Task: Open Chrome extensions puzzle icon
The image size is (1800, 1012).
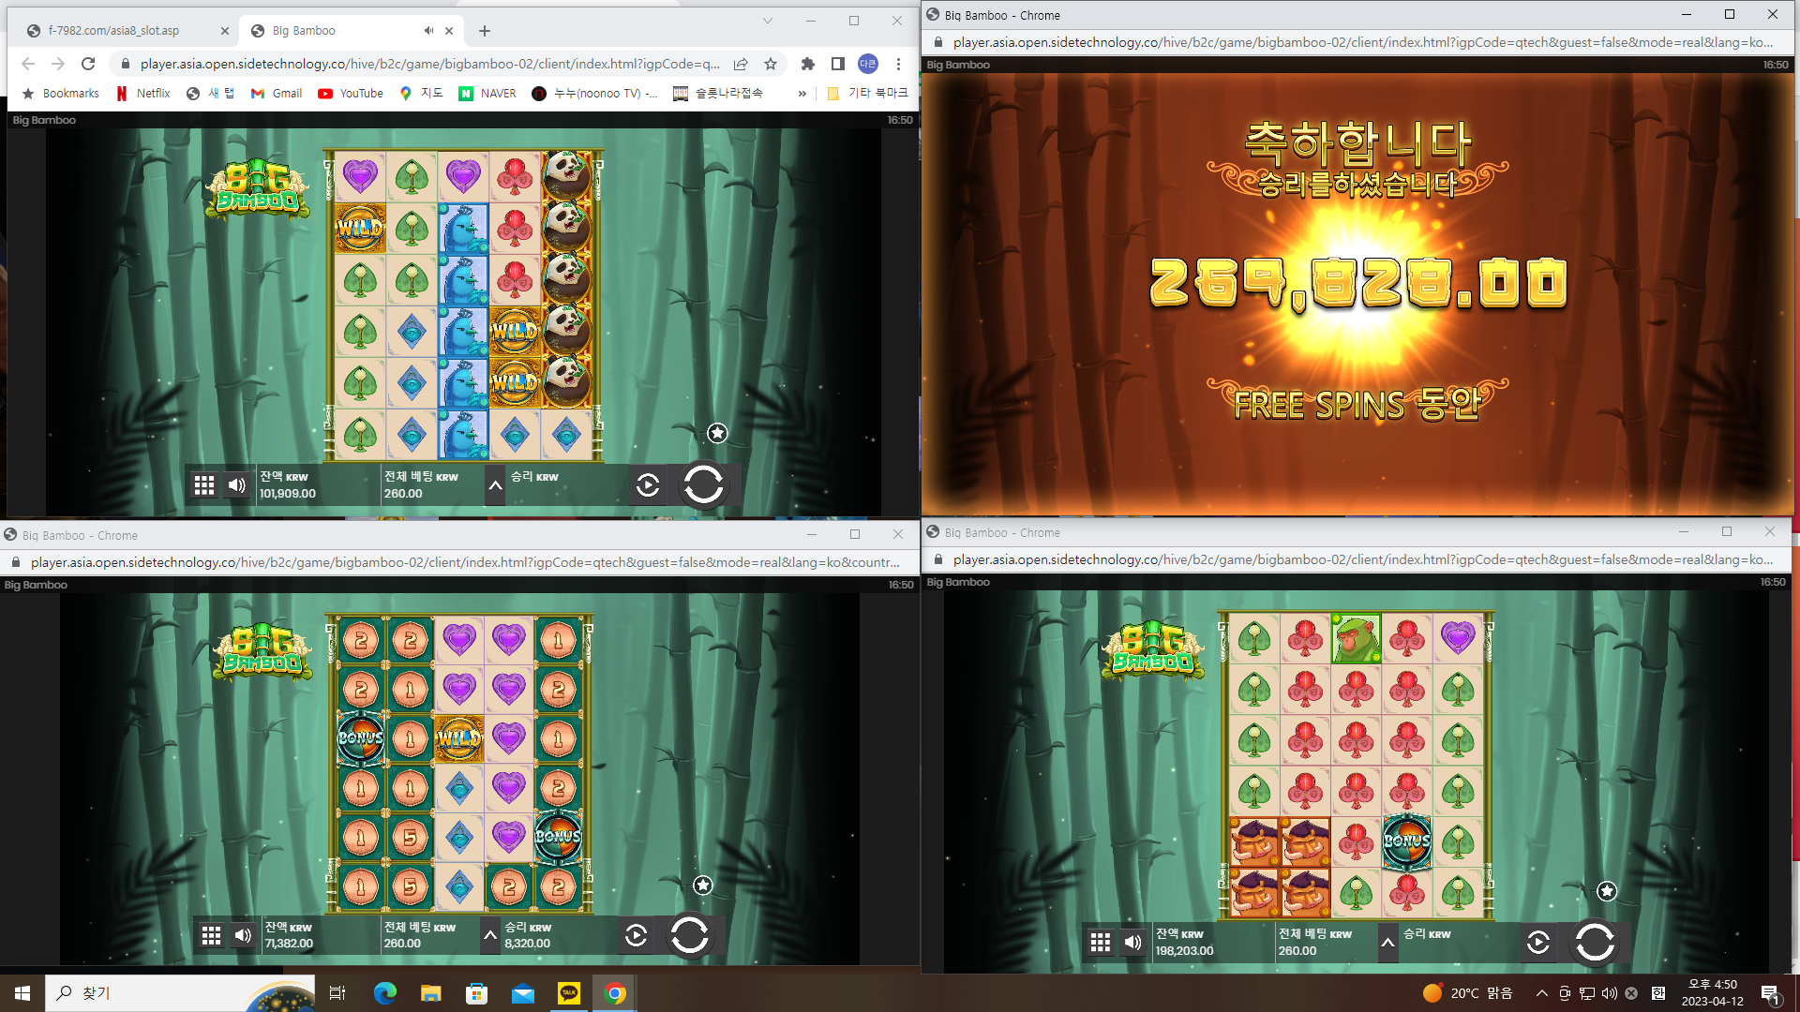Action: (808, 64)
